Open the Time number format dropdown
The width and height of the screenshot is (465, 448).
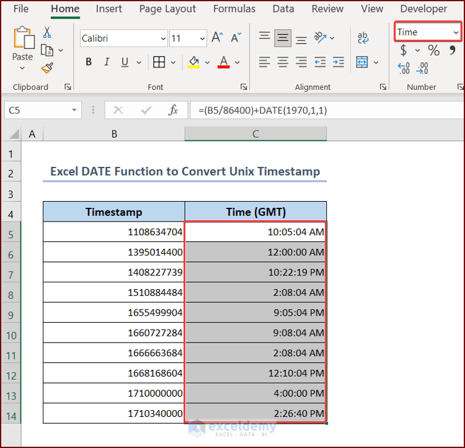click(x=456, y=32)
